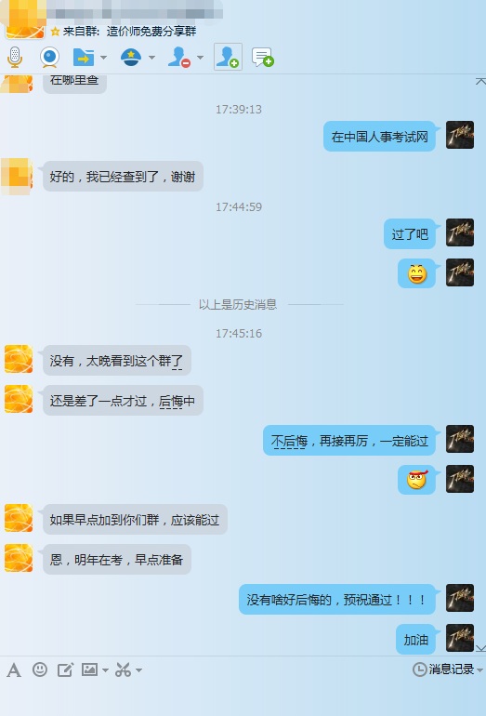This screenshot has width=486, height=716.
Task: Expand the remote assistance dropdown arrow
Action: (x=151, y=58)
